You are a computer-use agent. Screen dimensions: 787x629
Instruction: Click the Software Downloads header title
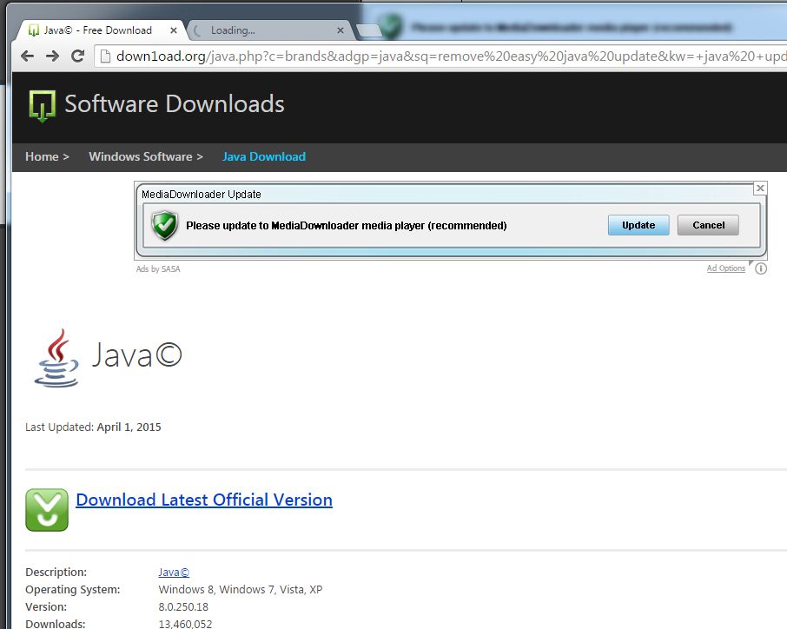(174, 104)
